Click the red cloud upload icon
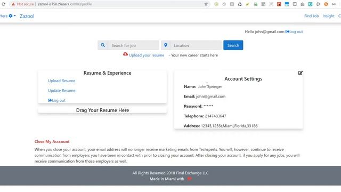The height and width of the screenshot is (192, 341). tap(125, 54)
